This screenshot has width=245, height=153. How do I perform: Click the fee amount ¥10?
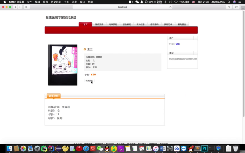click(93, 75)
